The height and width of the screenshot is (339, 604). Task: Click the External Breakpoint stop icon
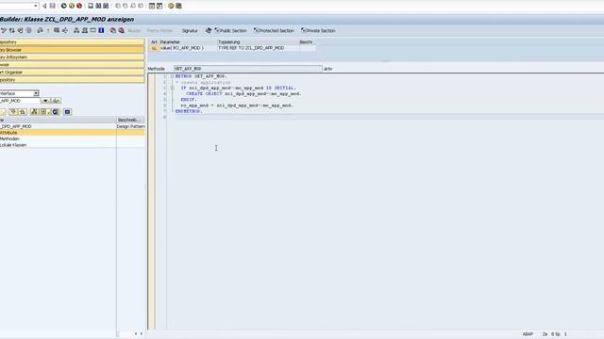[x=122, y=30]
